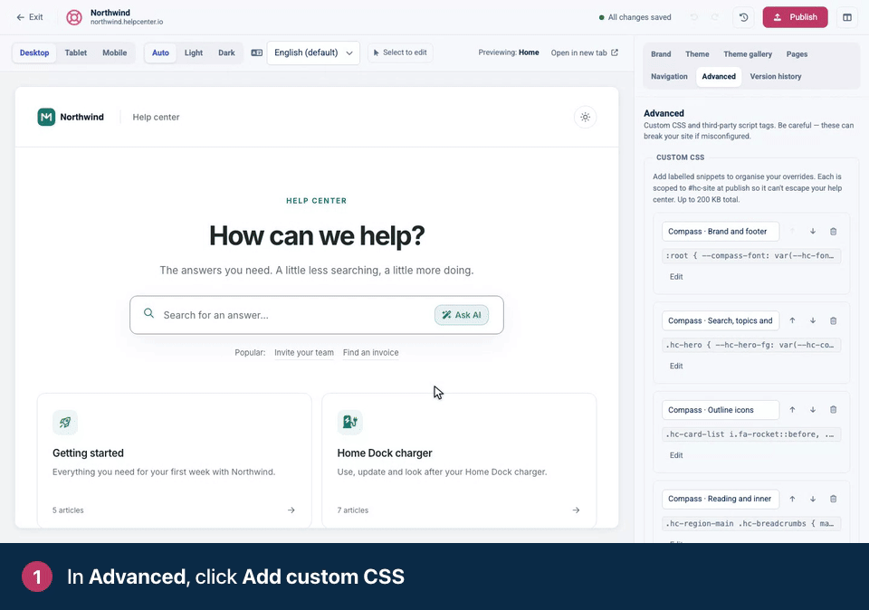The image size is (869, 610).
Task: Click the Publish button
Action: [x=795, y=17]
